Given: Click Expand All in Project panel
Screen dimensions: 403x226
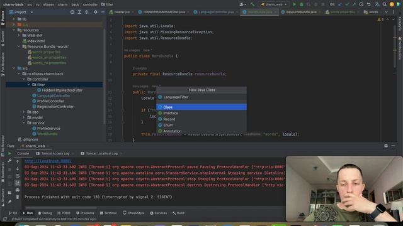Looking at the screenshot, I should (x=79, y=12).
